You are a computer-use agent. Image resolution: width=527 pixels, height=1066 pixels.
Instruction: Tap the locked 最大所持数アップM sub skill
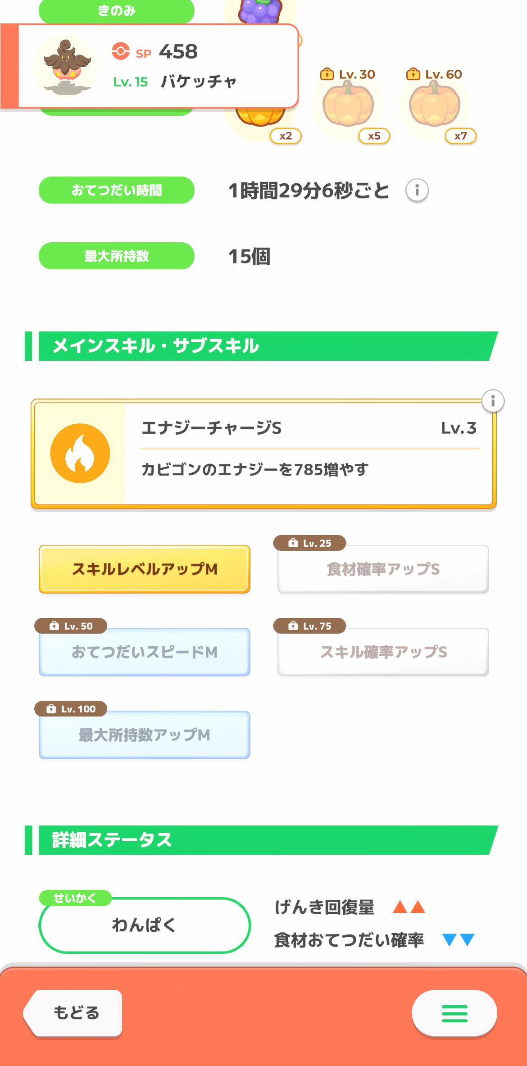tap(145, 735)
